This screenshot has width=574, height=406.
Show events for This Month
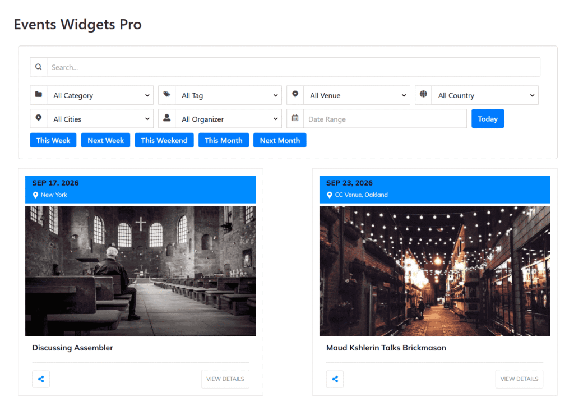click(224, 140)
